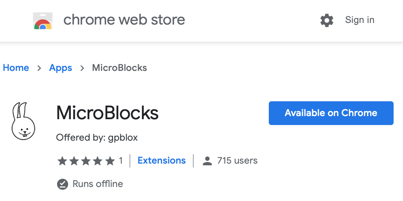This screenshot has height=201, width=403.
Task: Click the Available on Chrome button
Action: (x=331, y=113)
